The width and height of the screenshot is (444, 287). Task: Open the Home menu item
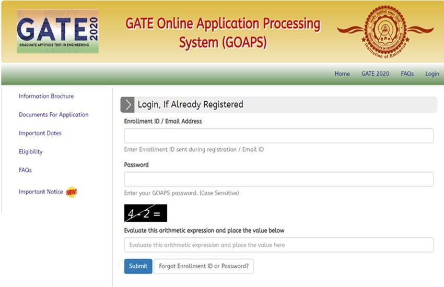pos(342,74)
